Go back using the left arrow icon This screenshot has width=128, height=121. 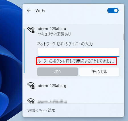[x=29, y=10]
